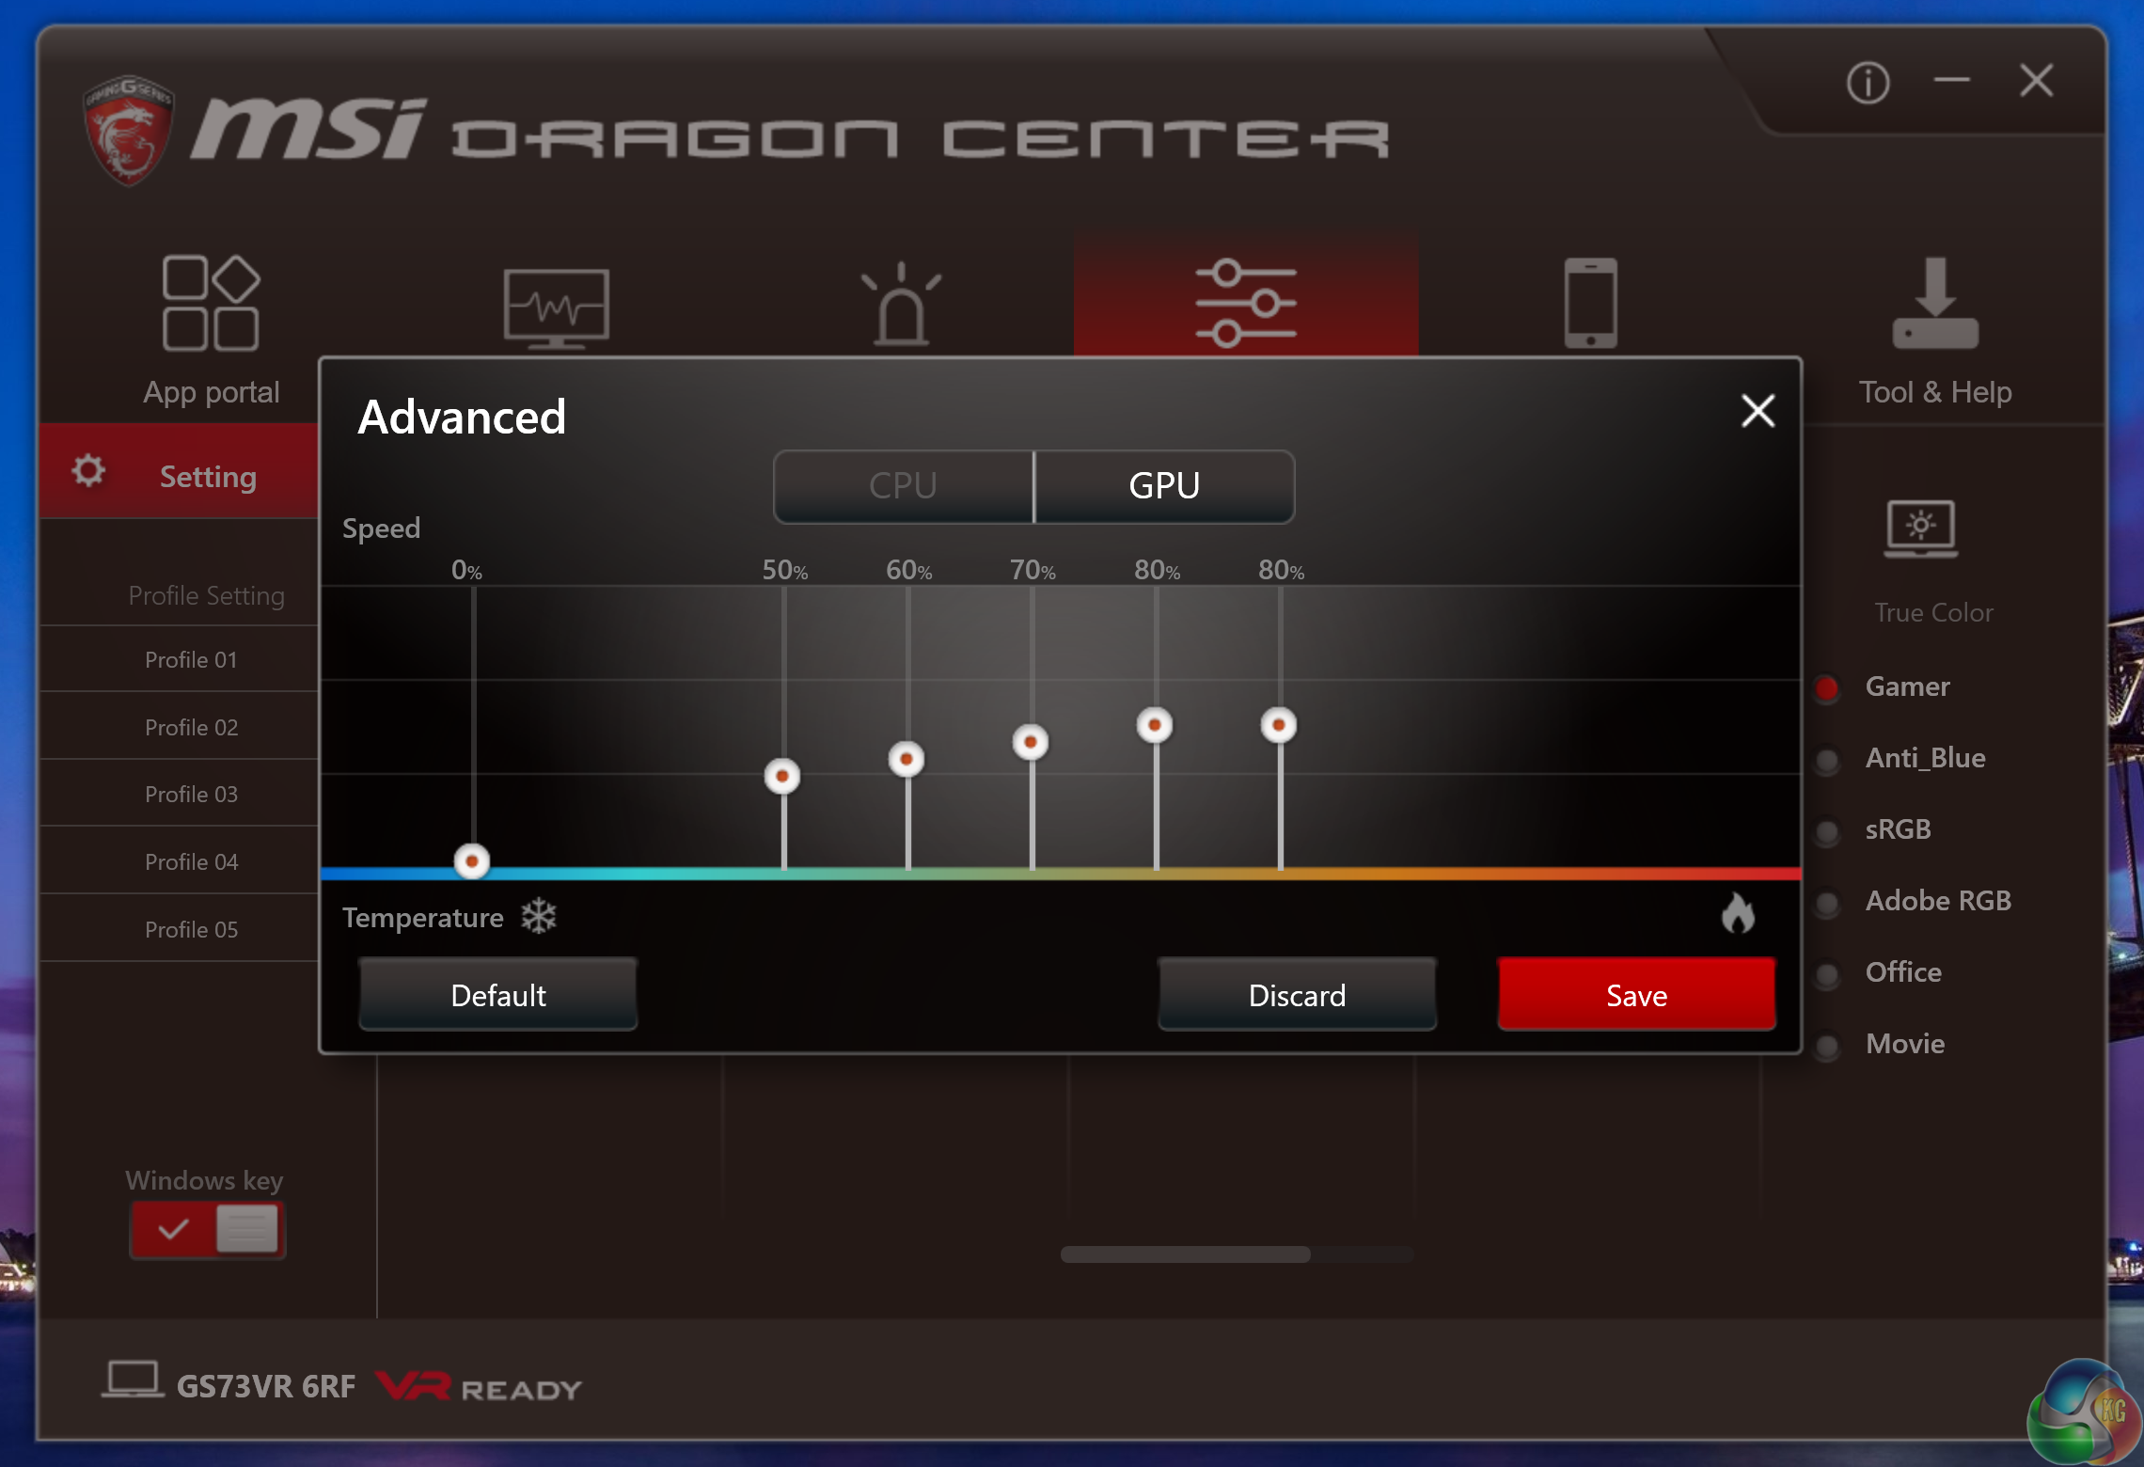Click the Setting gear icon

pos(88,471)
